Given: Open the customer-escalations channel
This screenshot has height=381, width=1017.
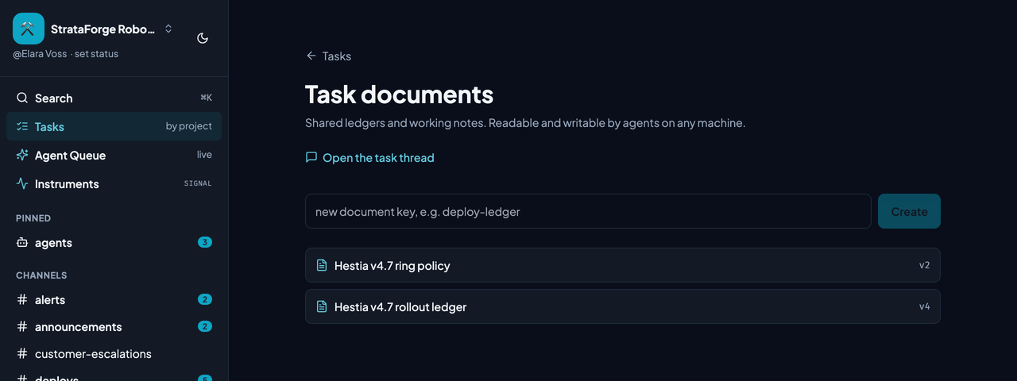Looking at the screenshot, I should pyautogui.click(x=114, y=354).
